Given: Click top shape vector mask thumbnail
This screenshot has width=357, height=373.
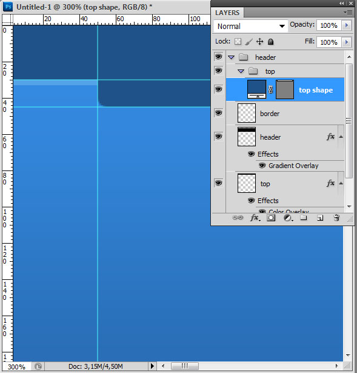Looking at the screenshot, I should point(285,89).
